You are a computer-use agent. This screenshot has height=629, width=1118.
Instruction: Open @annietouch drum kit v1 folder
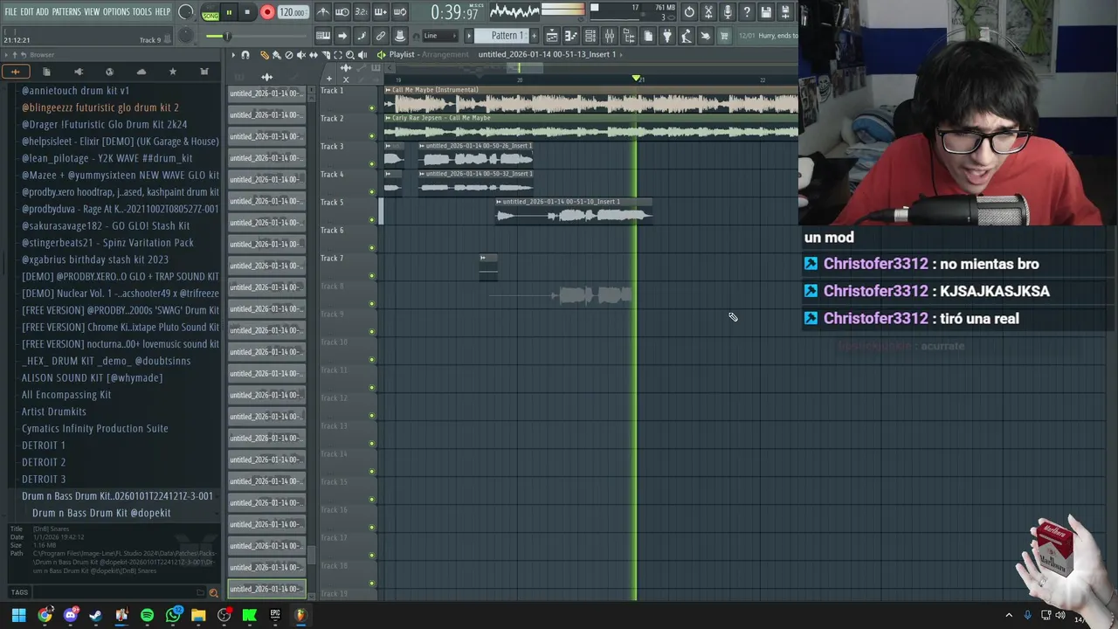click(75, 91)
